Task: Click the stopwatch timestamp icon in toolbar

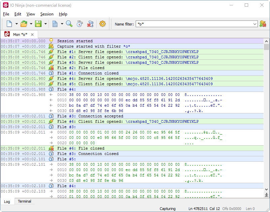Action: tap(79, 24)
